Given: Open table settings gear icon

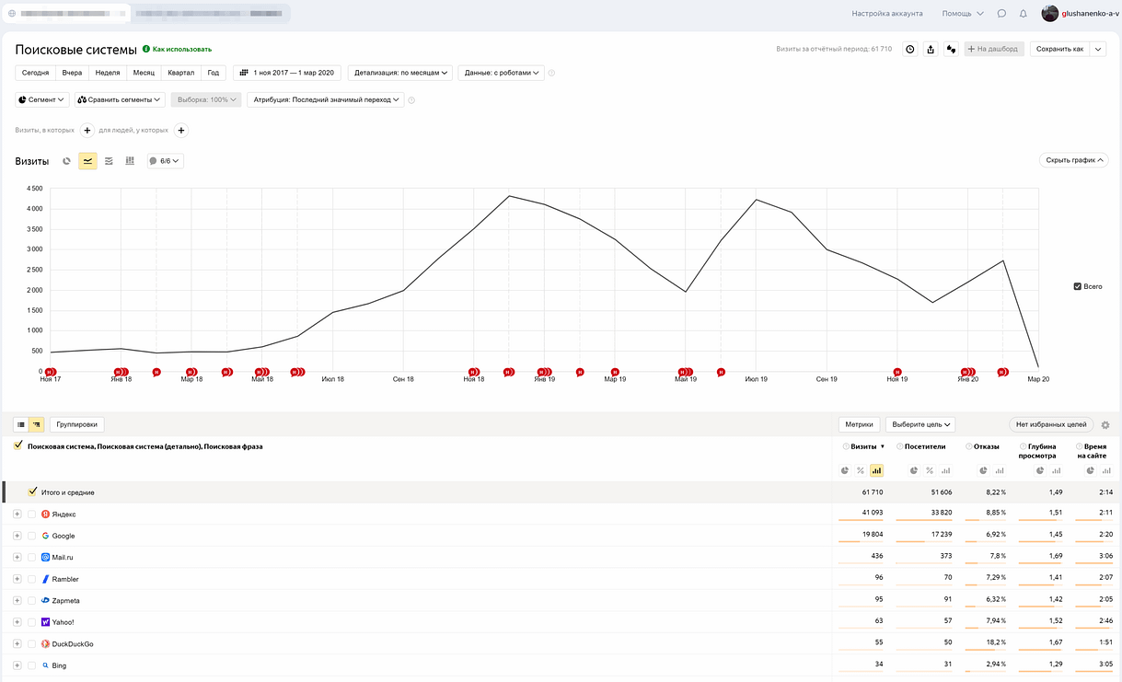Looking at the screenshot, I should point(1105,425).
